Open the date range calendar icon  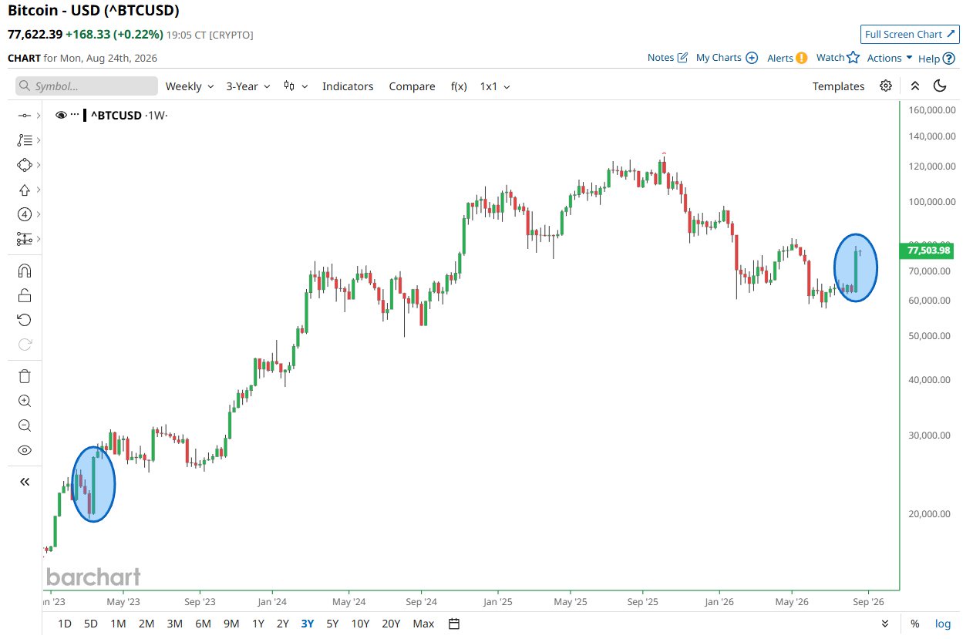tap(454, 624)
